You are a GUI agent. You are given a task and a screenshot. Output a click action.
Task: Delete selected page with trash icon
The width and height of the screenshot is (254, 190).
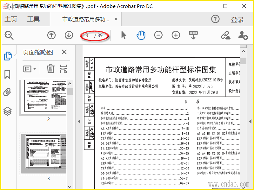[x=50, y=69]
